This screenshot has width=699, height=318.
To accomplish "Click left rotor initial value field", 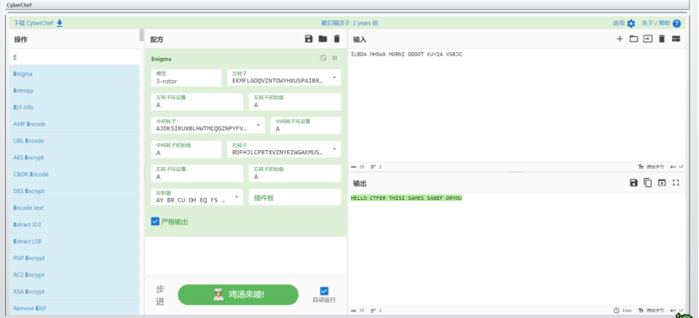I will coord(295,102).
